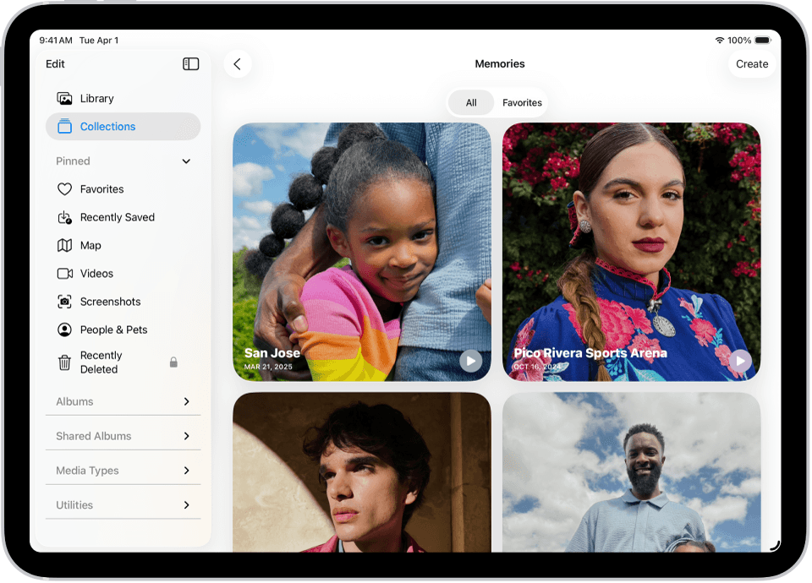Open the memory of bearded man under clouds

tap(632, 472)
